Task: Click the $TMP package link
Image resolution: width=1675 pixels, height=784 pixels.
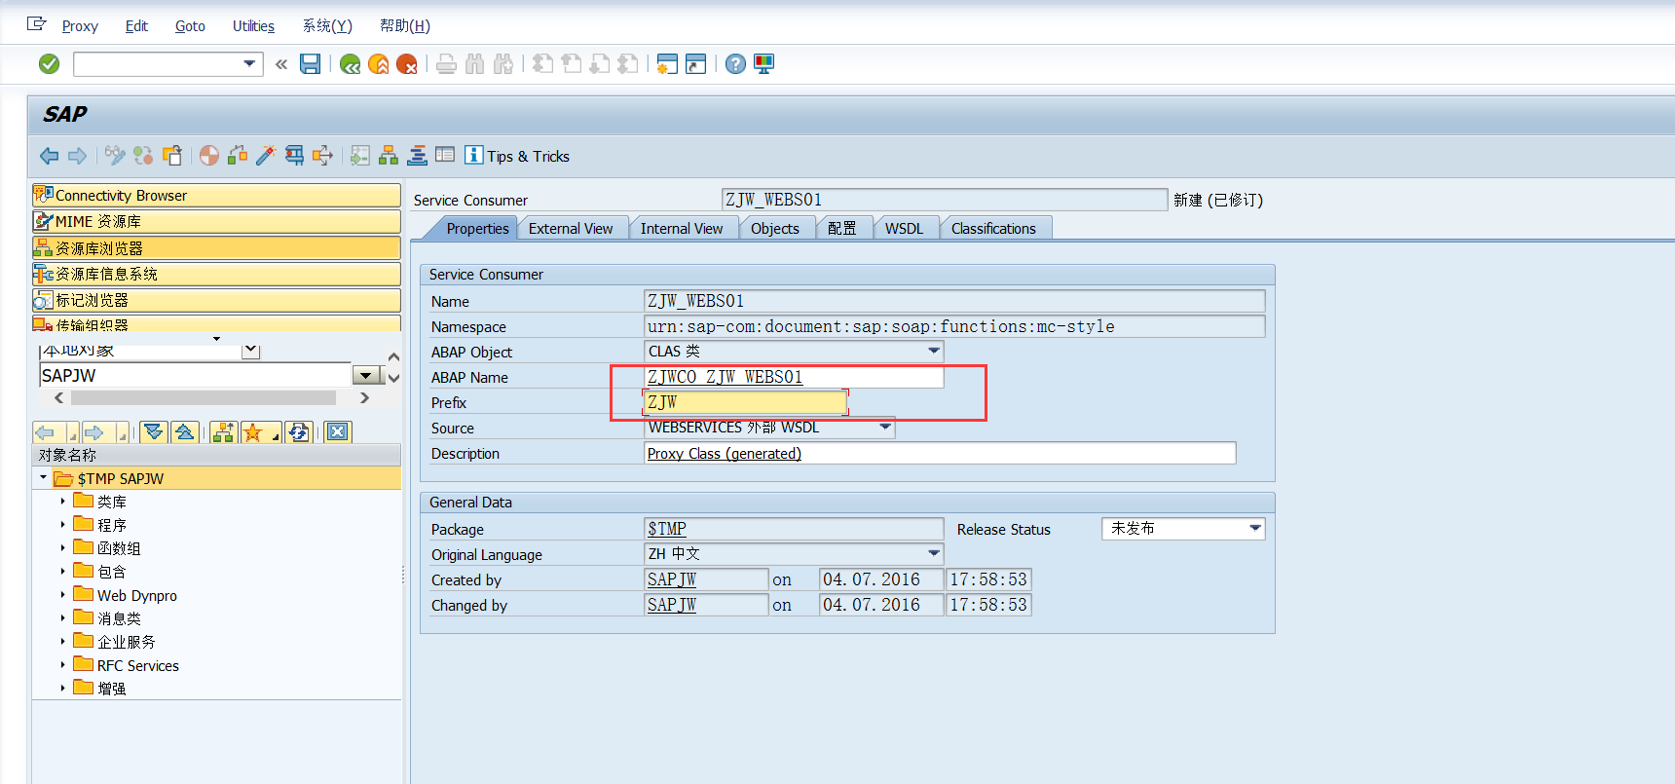Action: (x=667, y=529)
